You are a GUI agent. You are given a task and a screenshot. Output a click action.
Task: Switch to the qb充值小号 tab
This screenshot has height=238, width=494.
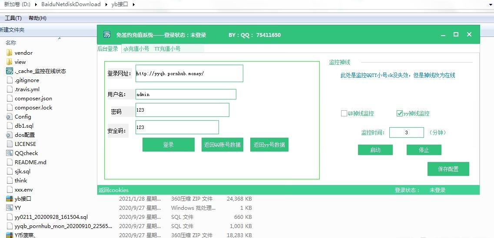click(x=136, y=49)
